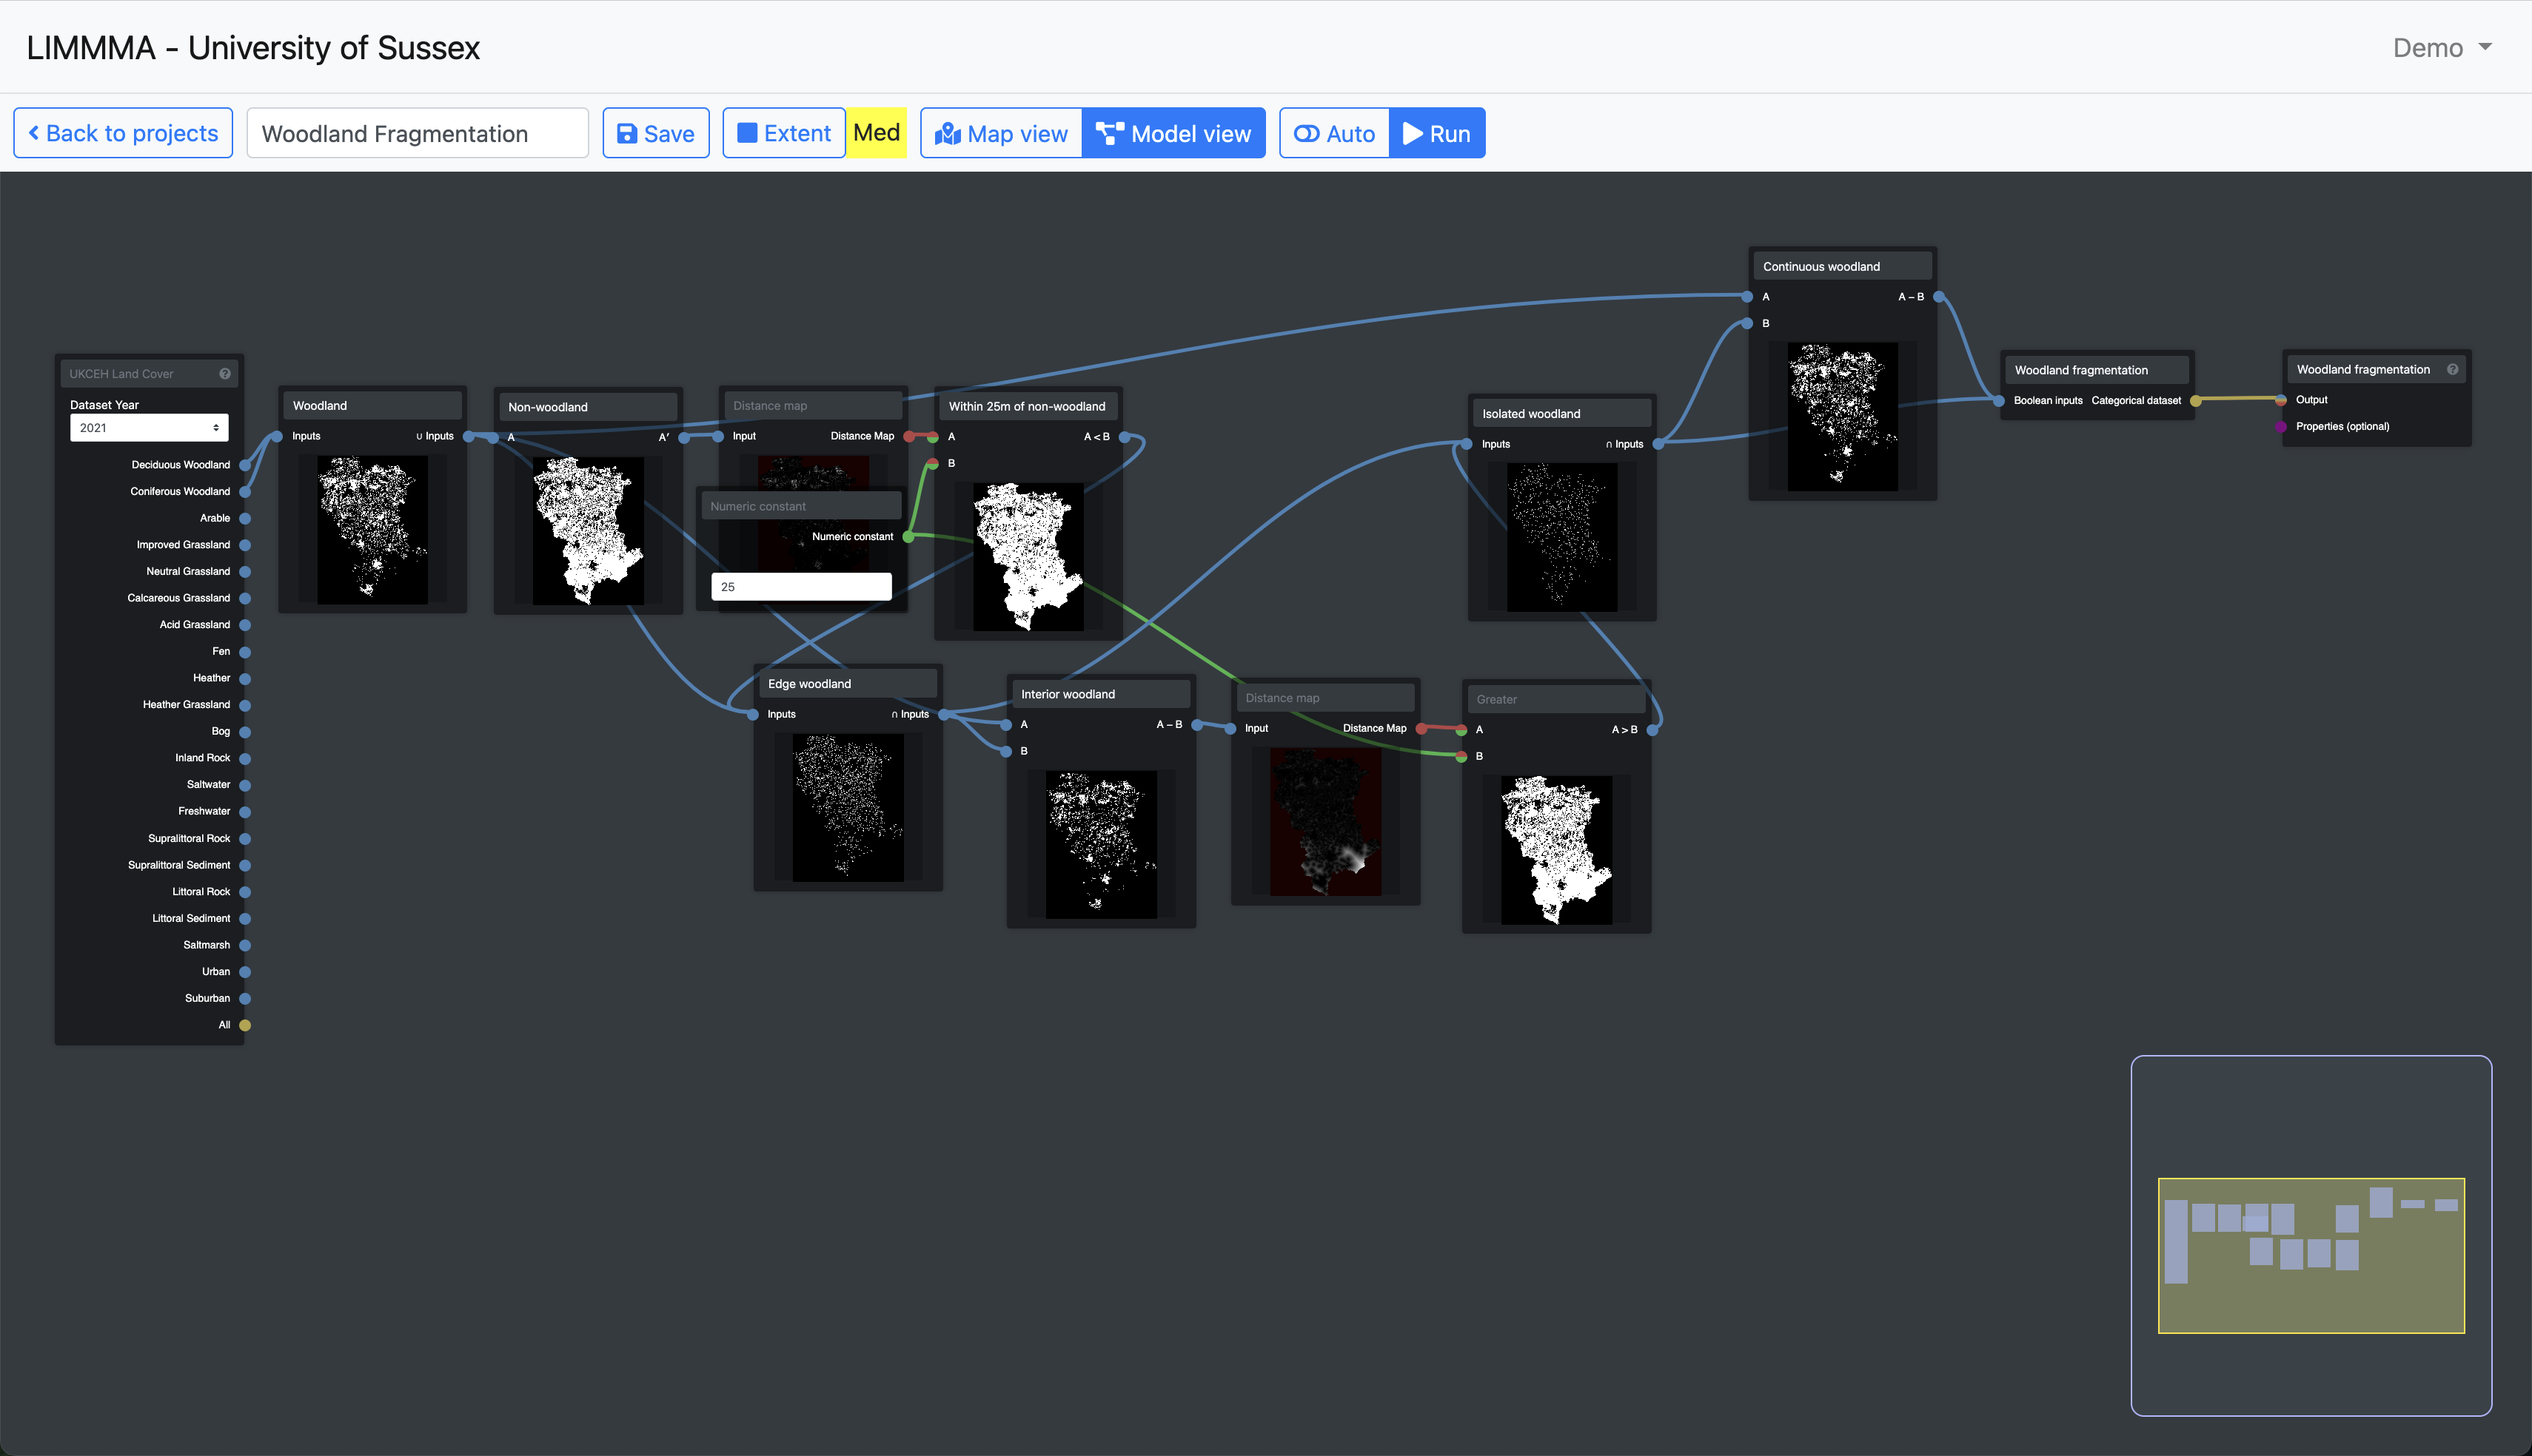The height and width of the screenshot is (1456, 2532).
Task: Click help icon on Woodland fragmentation output node
Action: pyautogui.click(x=2452, y=369)
